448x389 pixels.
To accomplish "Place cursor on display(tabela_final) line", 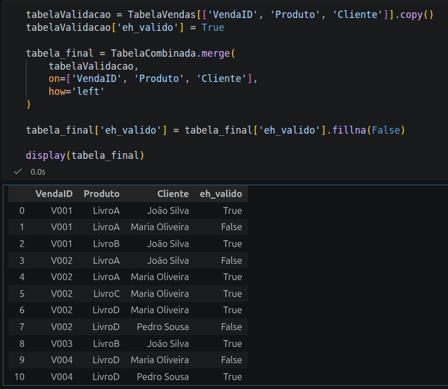I will click(85, 155).
